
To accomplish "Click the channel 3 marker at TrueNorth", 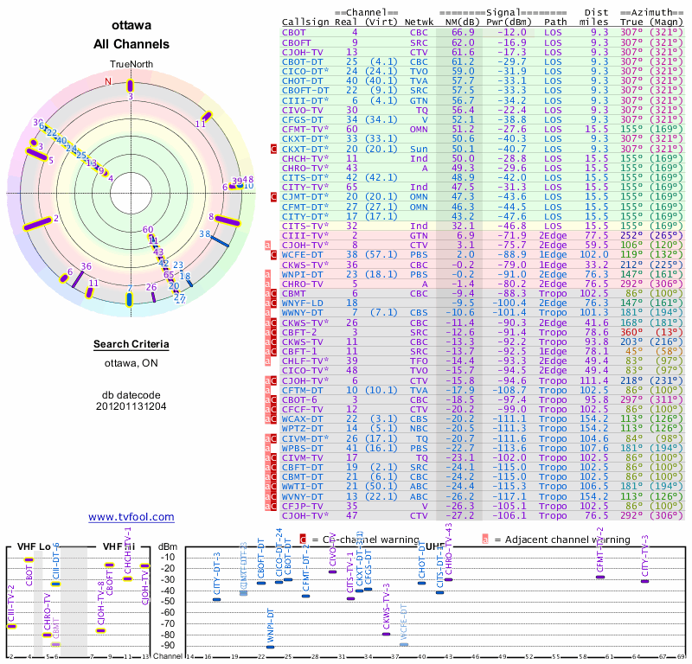I will tap(130, 86).
